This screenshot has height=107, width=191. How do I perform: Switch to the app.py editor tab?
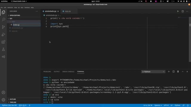coord(68,11)
